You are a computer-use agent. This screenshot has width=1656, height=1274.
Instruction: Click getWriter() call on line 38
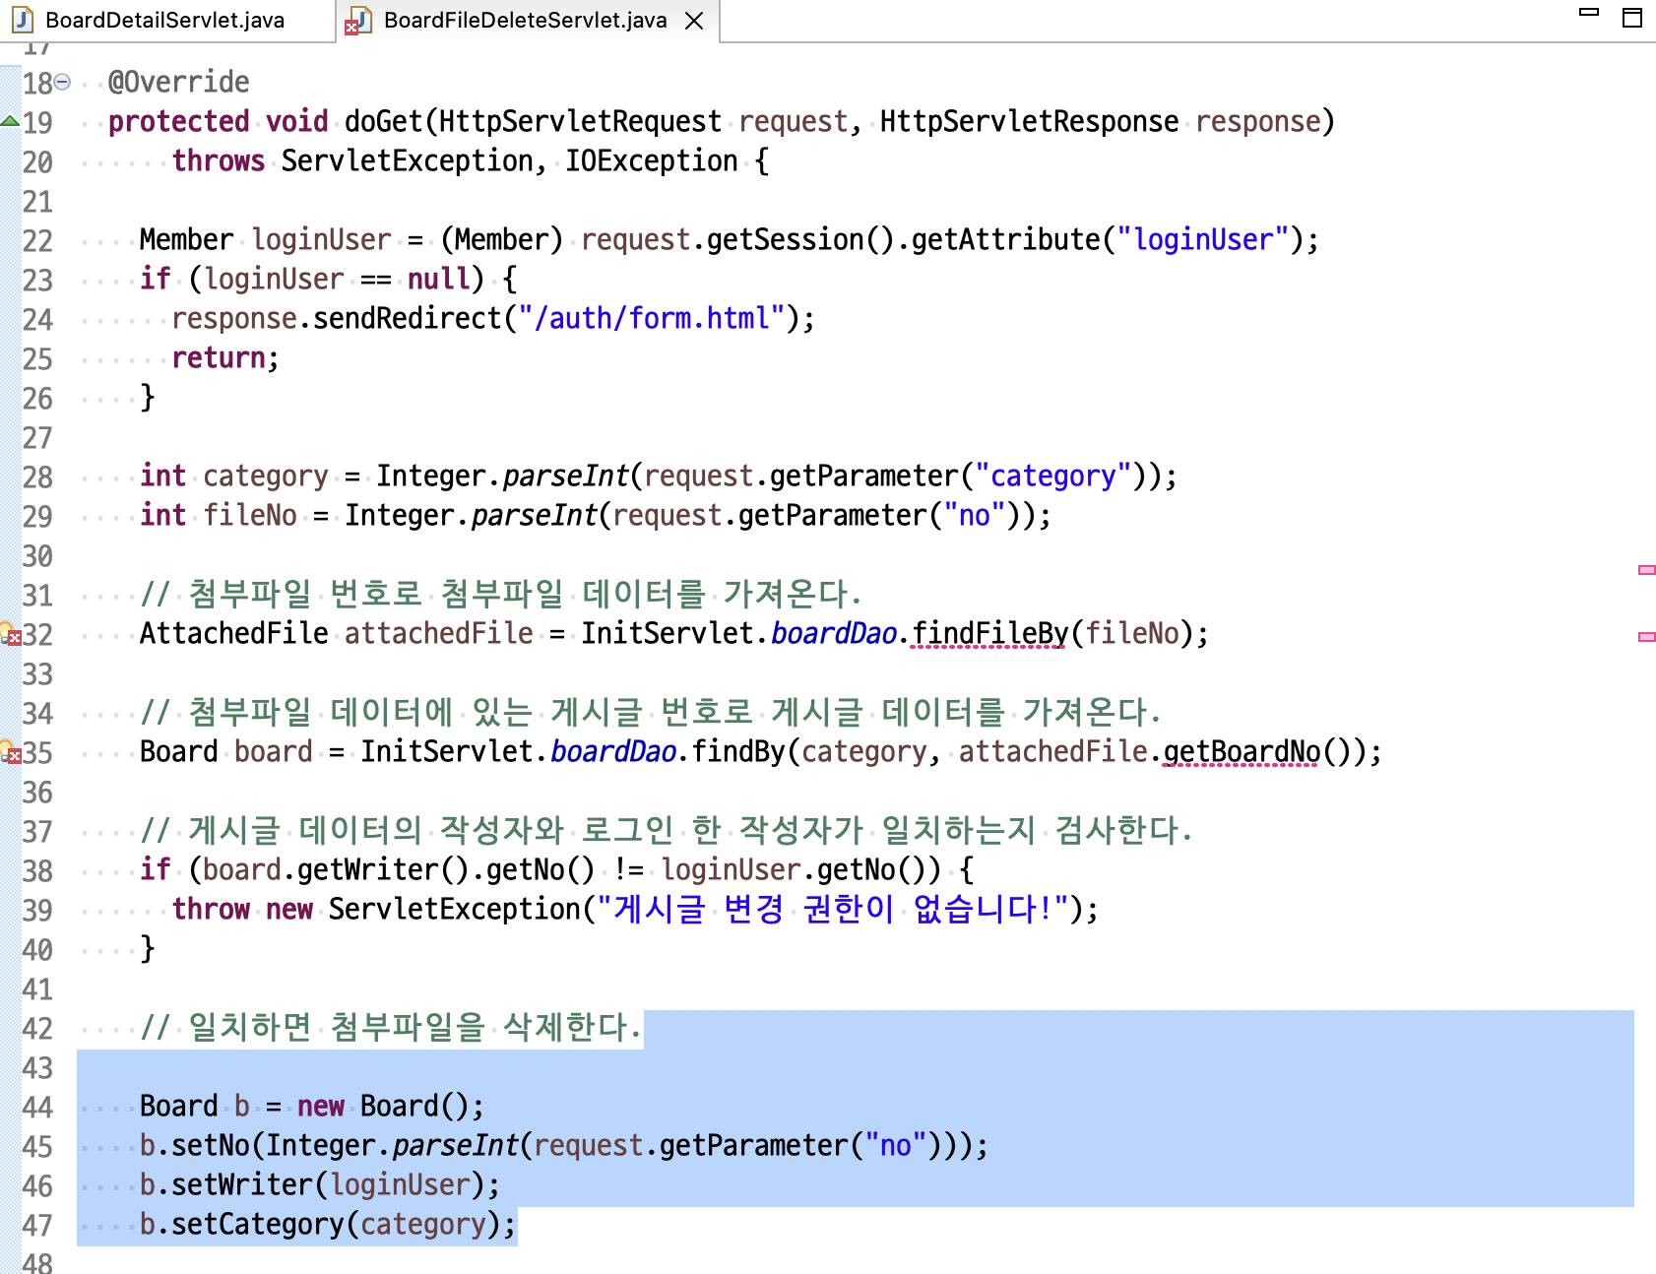[383, 869]
